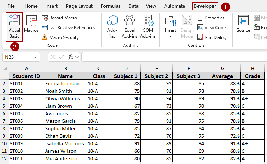Click inside the formula bar
Image resolution: width=267 pixels, height=164 pixels.
pyautogui.click(x=172, y=57)
